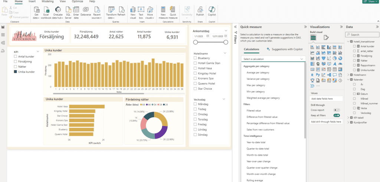The height and width of the screenshot is (182, 380).
Task: Open the Select a calculation dropdown
Action: tap(273, 59)
